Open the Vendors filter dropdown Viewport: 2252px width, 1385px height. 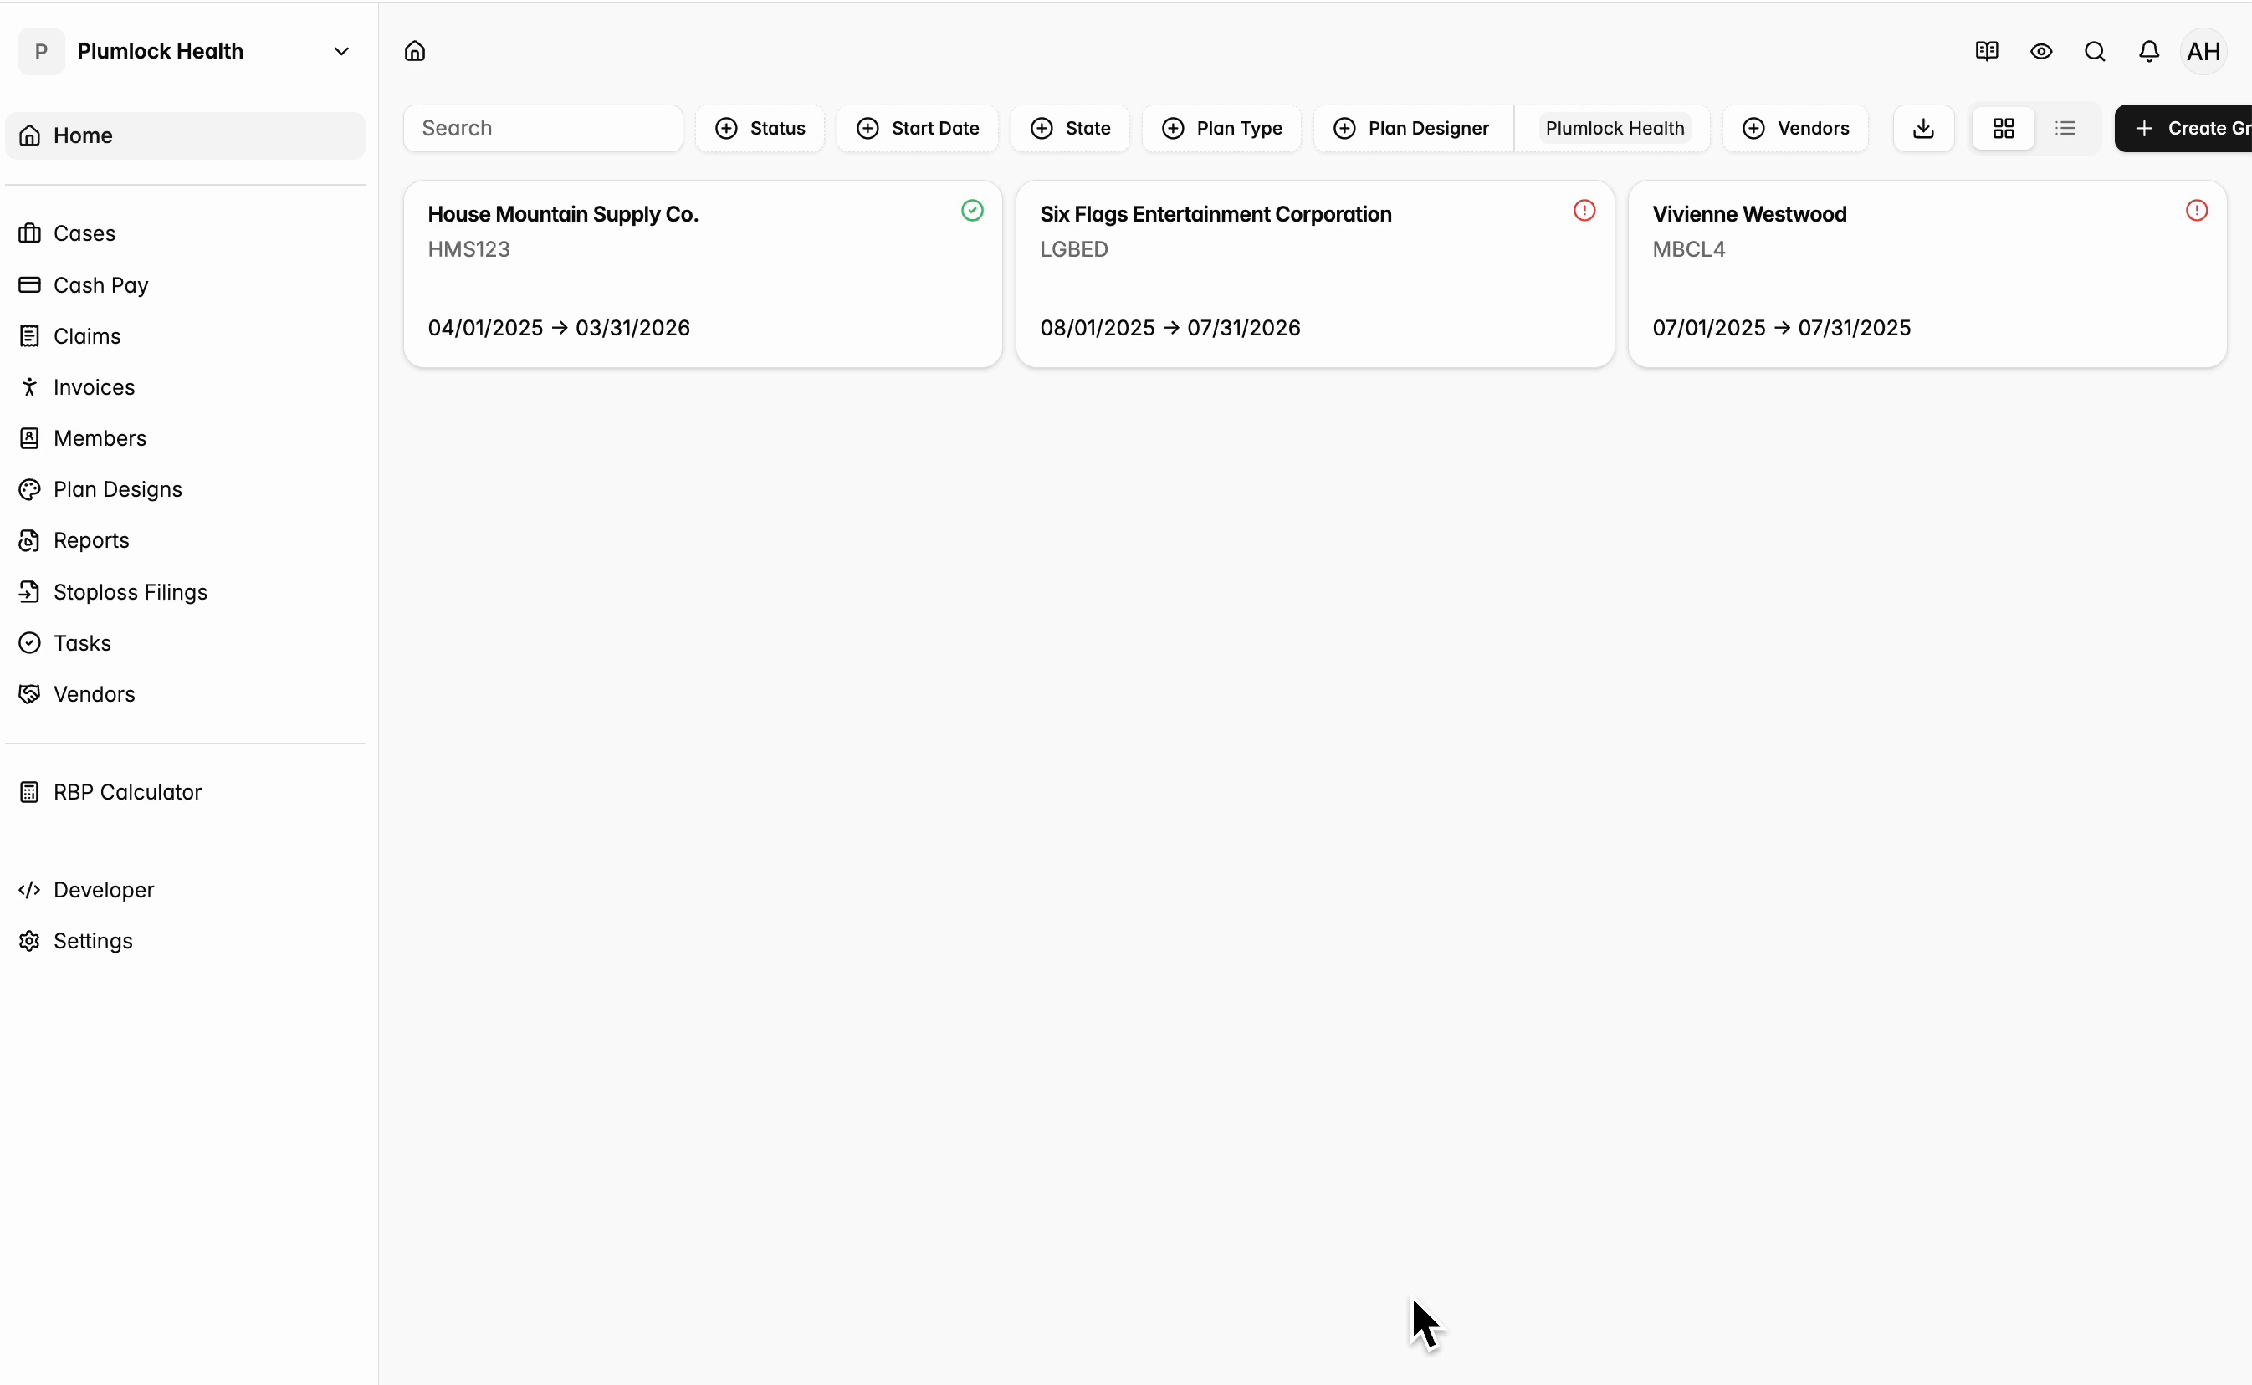point(1794,128)
